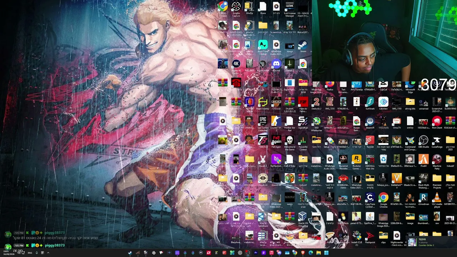This screenshot has width=457, height=257.
Task: Open the Elgato 4K Capture shortcut
Action: pos(236,67)
